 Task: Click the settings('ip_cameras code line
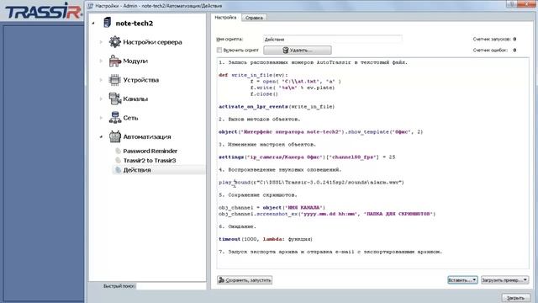(307, 157)
